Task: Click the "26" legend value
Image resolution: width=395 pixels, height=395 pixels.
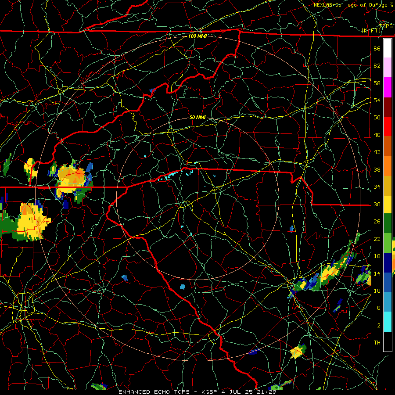Action: (377, 222)
